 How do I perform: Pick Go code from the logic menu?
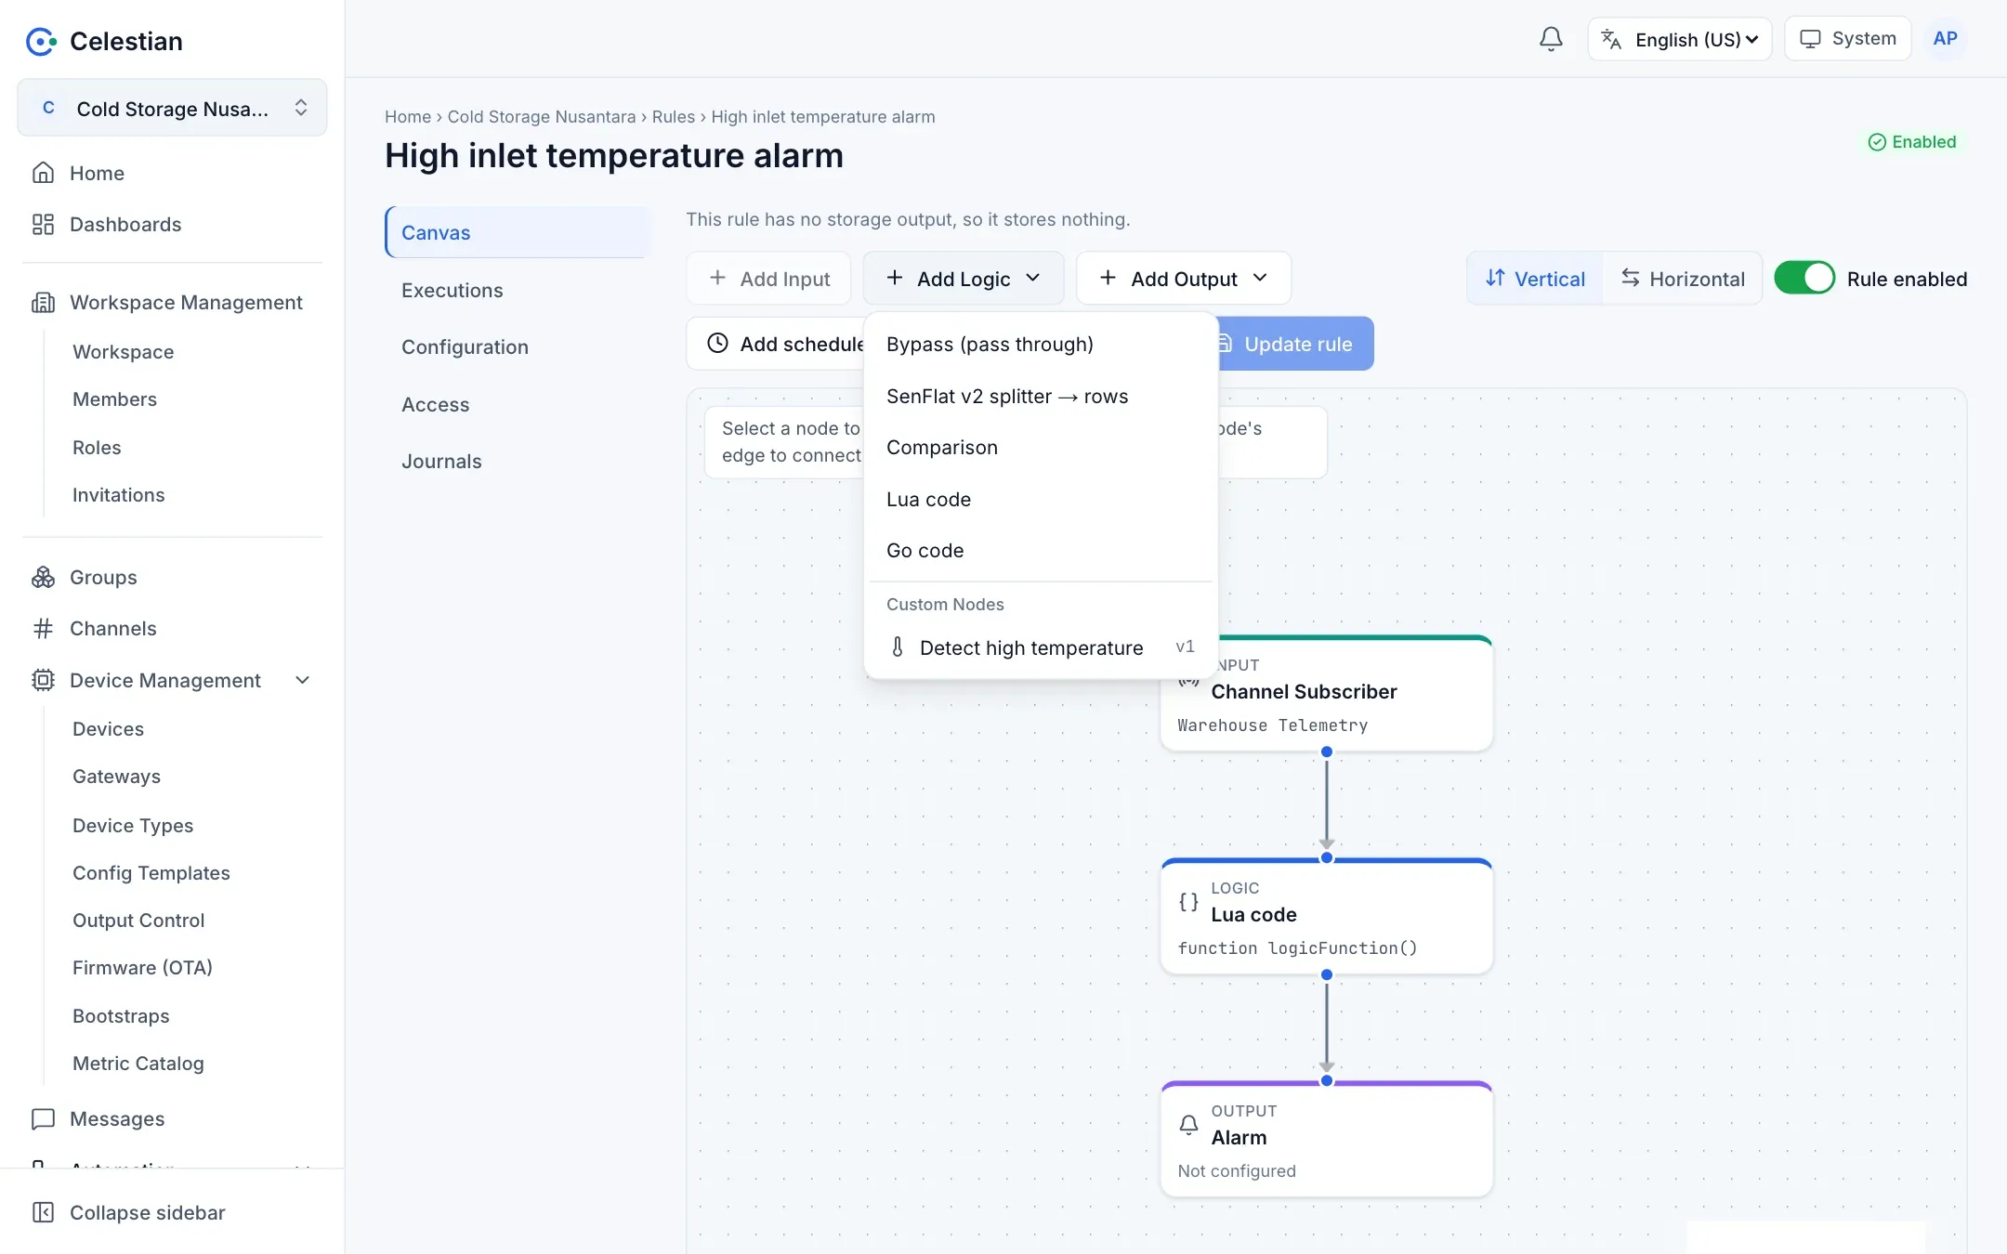coord(1041,550)
